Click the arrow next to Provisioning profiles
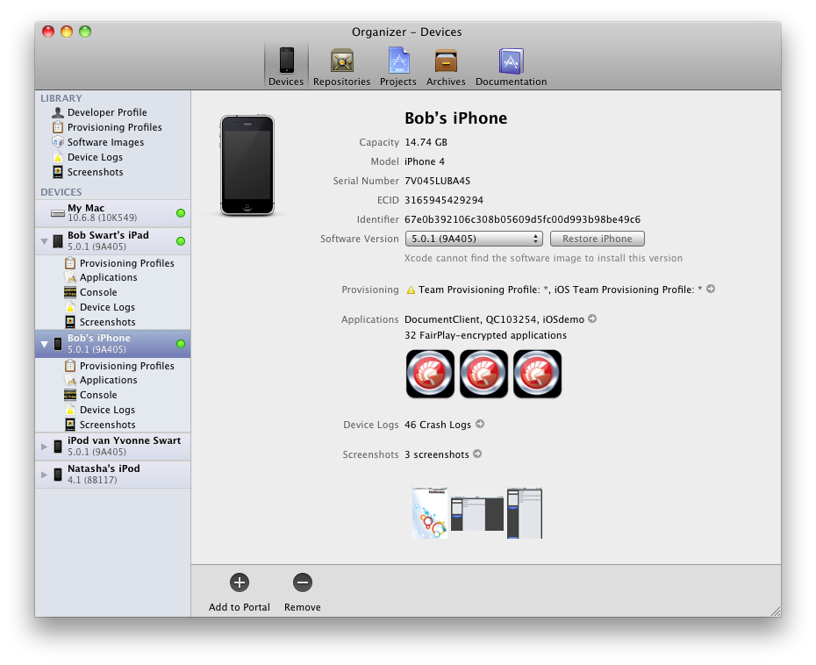The width and height of the screenshot is (816, 665). pyautogui.click(x=711, y=289)
